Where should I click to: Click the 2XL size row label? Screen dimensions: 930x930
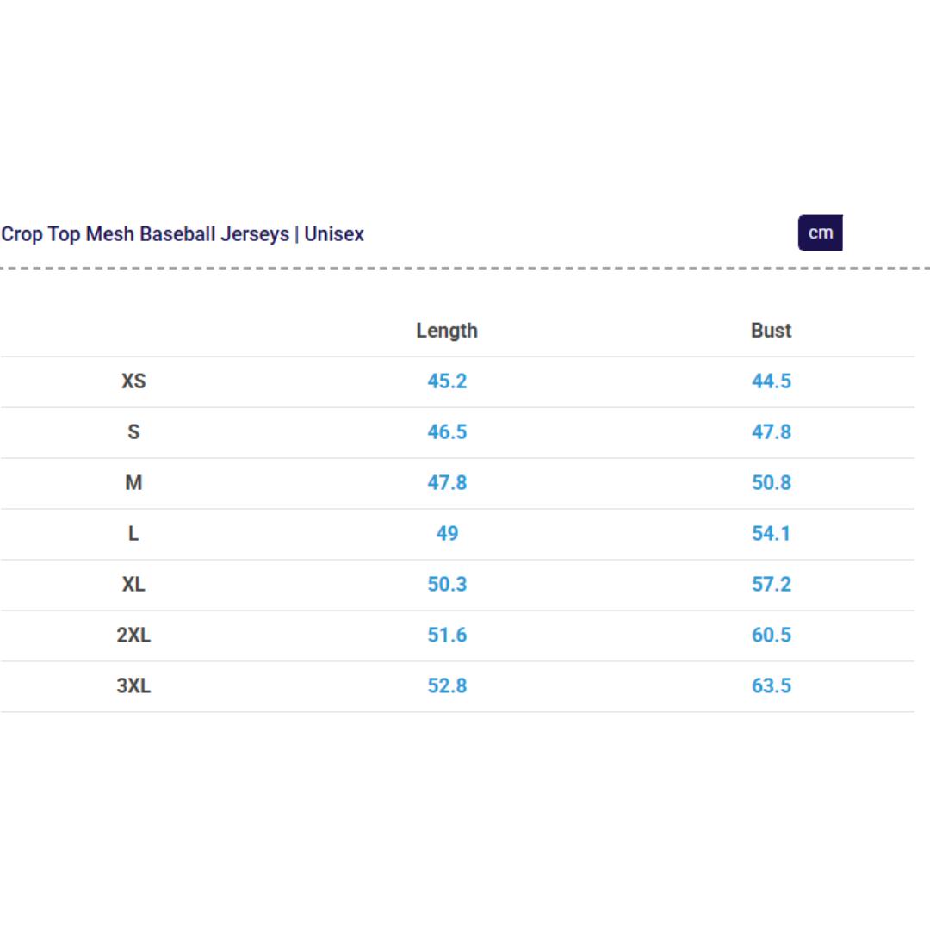pos(133,635)
